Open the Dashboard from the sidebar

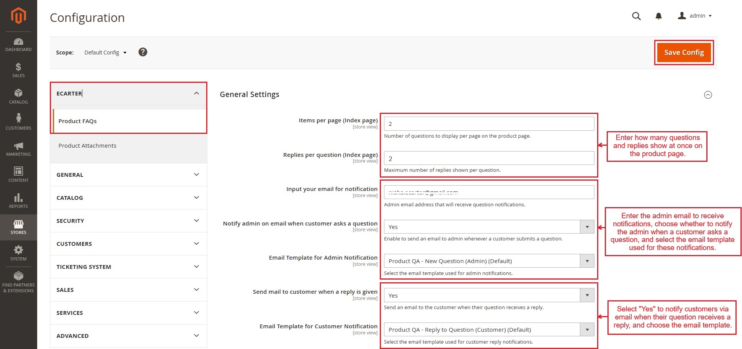18,45
